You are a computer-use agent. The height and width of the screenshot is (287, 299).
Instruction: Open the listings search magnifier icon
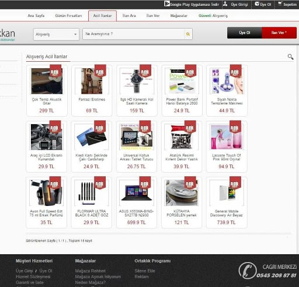coord(290,57)
